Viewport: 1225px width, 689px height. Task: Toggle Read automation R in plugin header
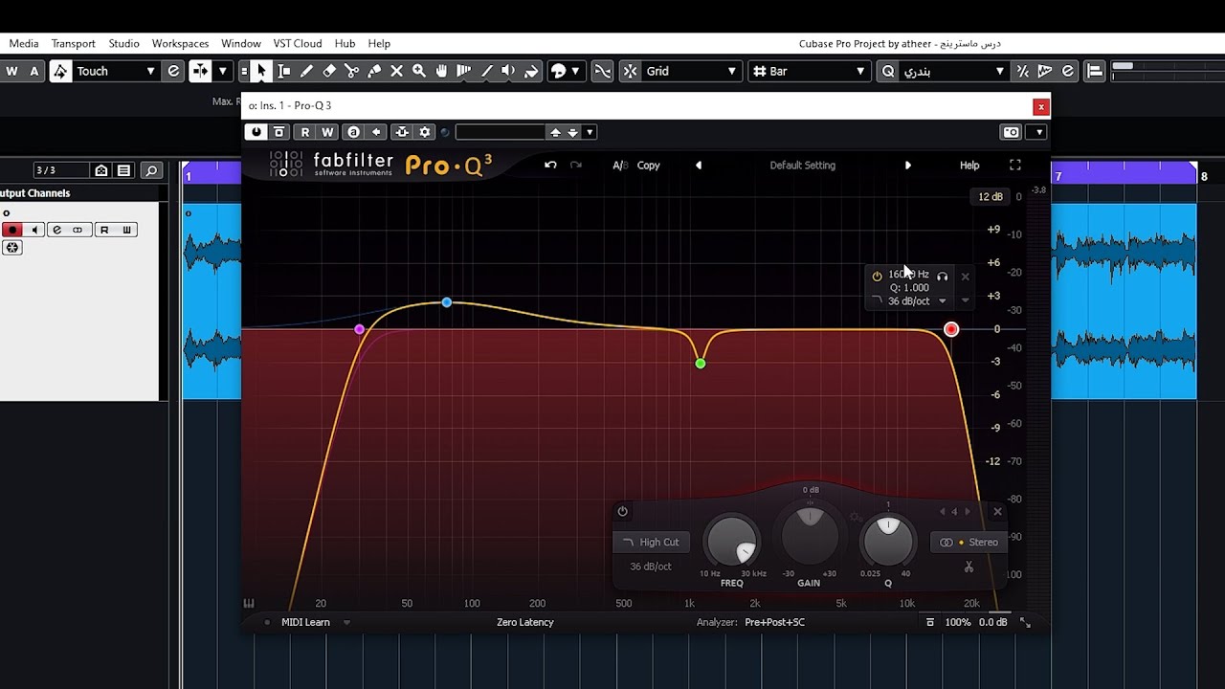pos(305,132)
